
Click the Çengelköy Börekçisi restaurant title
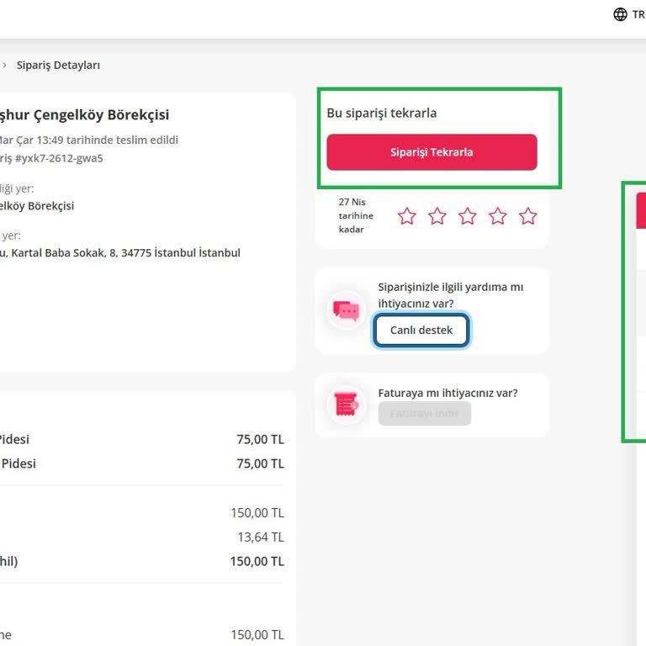(x=84, y=115)
